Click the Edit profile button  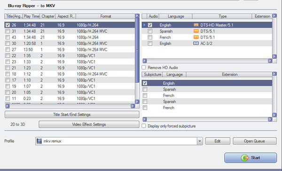(x=218, y=141)
